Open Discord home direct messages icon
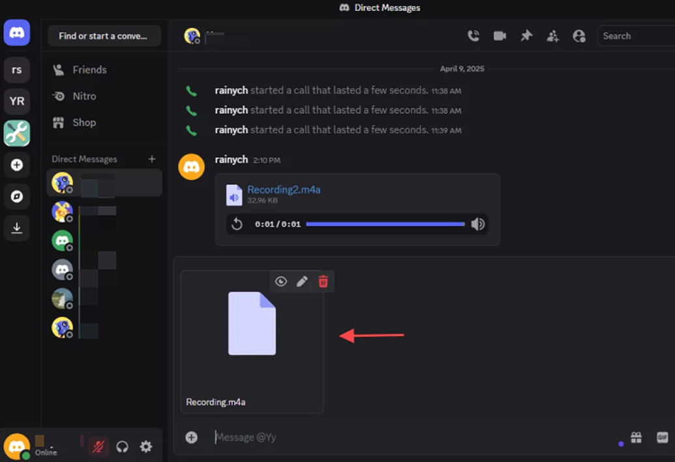Viewport: 675px width, 462px height. (17, 33)
